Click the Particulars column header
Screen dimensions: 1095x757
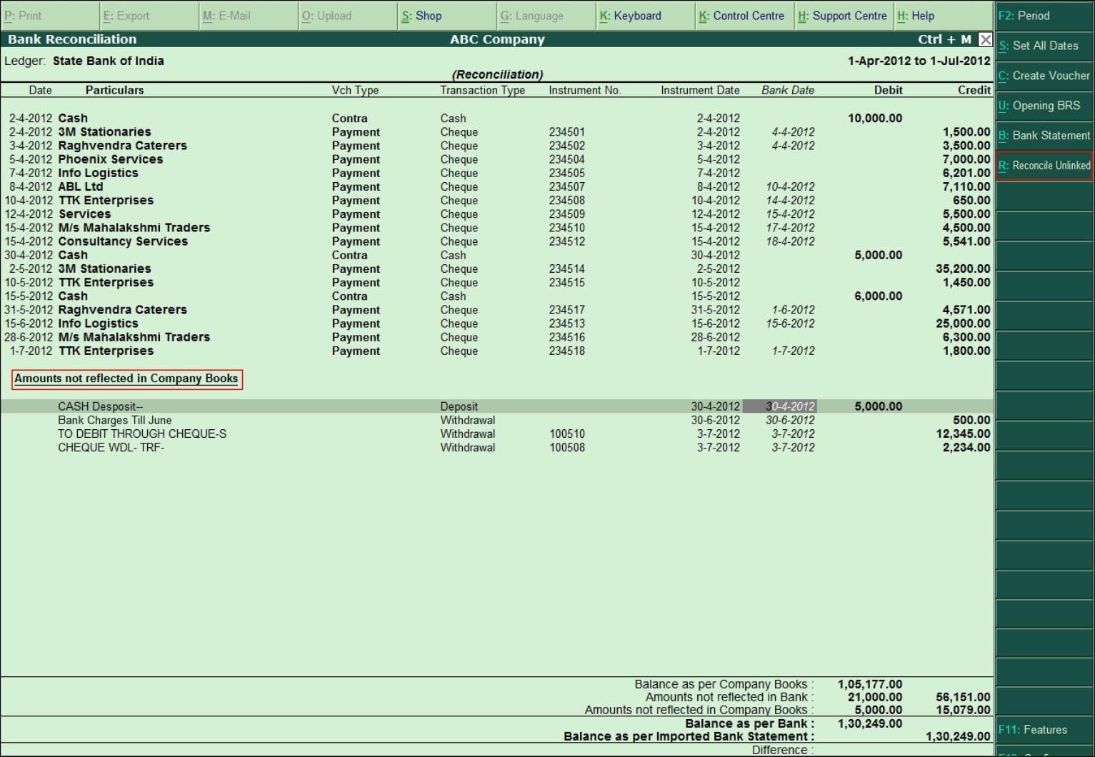(x=114, y=90)
